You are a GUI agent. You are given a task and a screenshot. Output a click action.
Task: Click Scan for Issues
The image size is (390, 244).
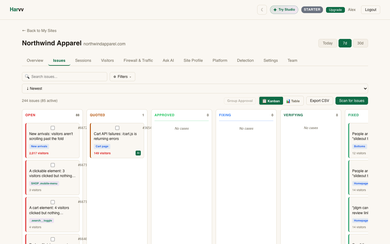point(352,101)
